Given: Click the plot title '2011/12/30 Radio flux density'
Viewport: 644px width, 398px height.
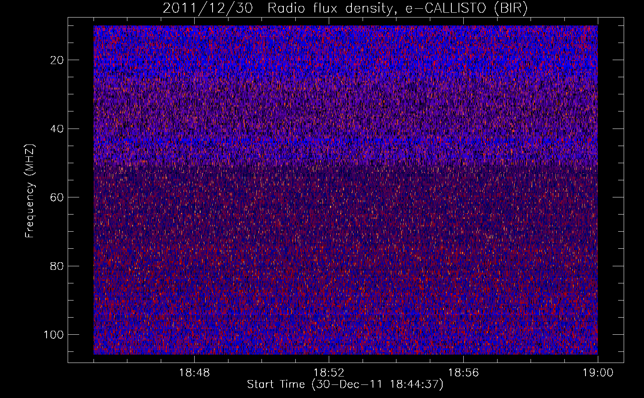Looking at the screenshot, I should (x=345, y=8).
